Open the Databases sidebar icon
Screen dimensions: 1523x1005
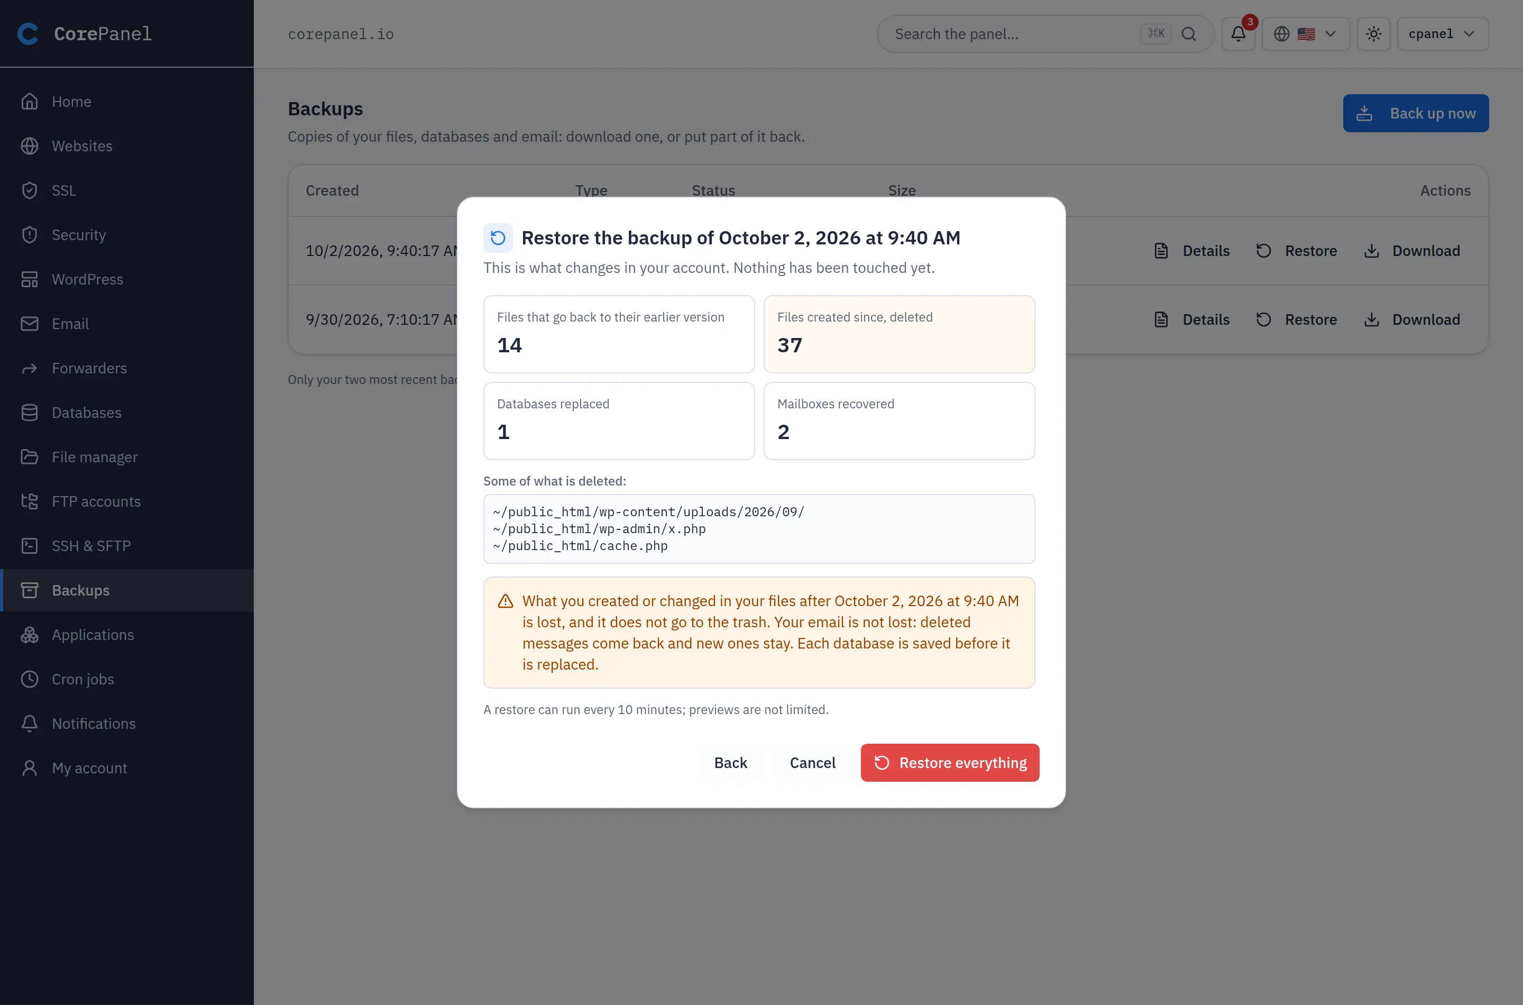tap(30, 413)
